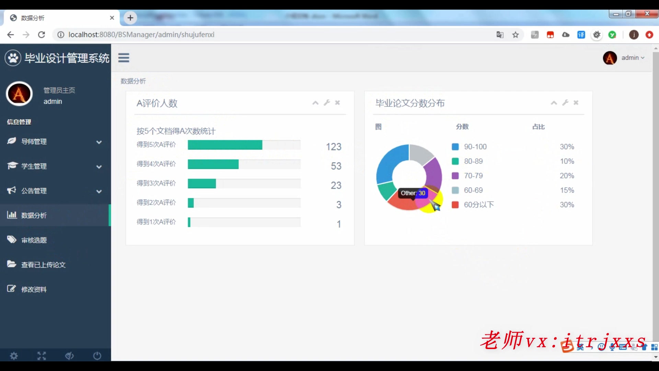
Task: Click the 修改资料 edit icon
Action: pos(12,289)
